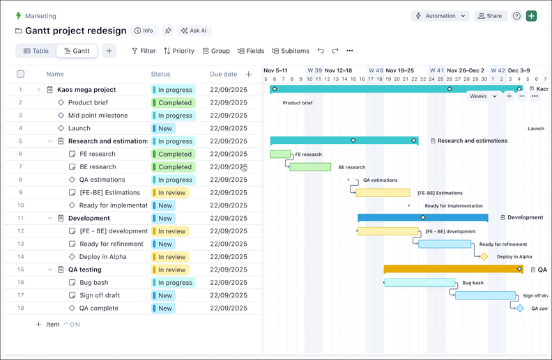552x360 pixels.
Task: Open status dropdown of Launch row
Action: (x=164, y=128)
